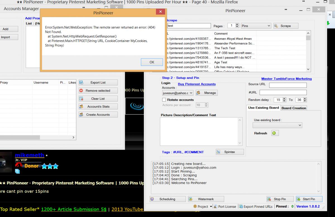Viewport: 335px width, 217px height.
Task: Click the description box scrollbar down arrow
Action: tap(240, 143)
